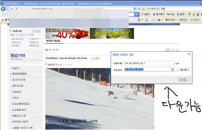Click the 2011 일본 캠프 banner
The width and height of the screenshot is (202, 130).
[x=112, y=33]
